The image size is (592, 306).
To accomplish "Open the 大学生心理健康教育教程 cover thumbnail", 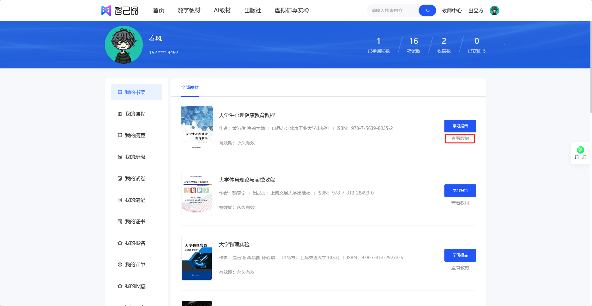I will tap(197, 128).
